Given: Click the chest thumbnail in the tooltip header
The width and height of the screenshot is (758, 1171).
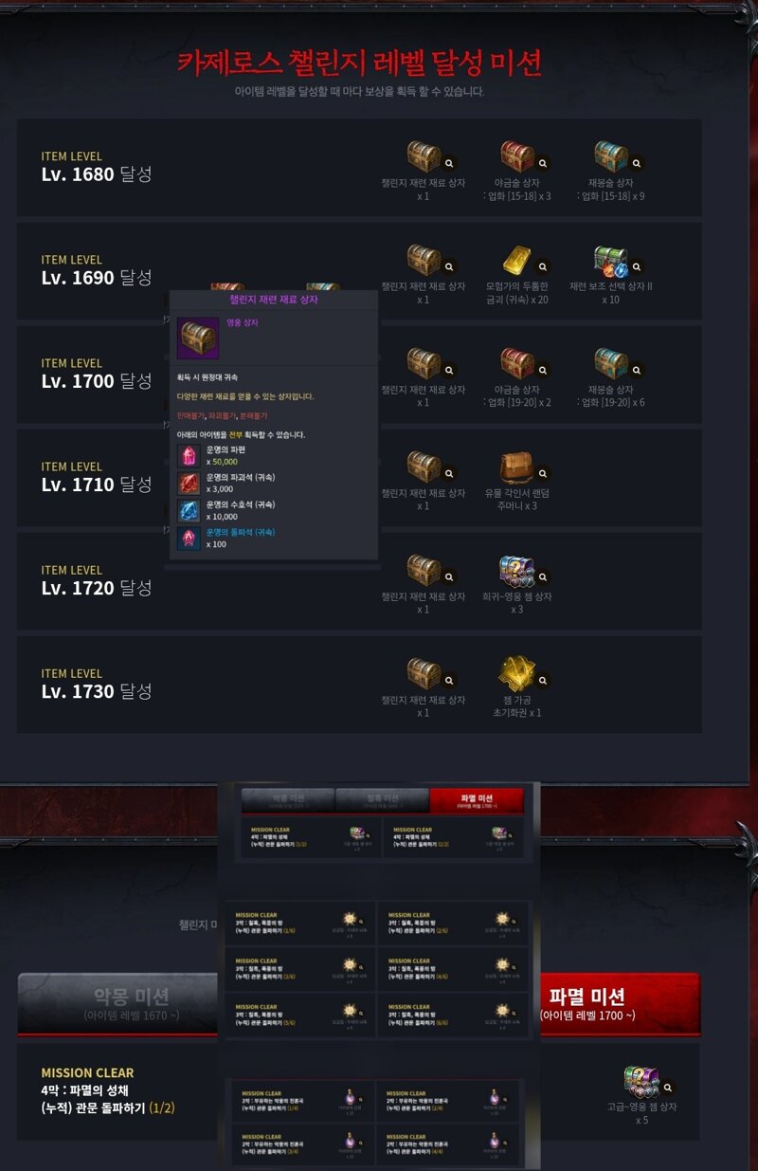Looking at the screenshot, I should tap(198, 338).
